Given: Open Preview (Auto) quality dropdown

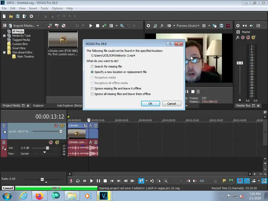Looking at the screenshot, I should point(188,26).
